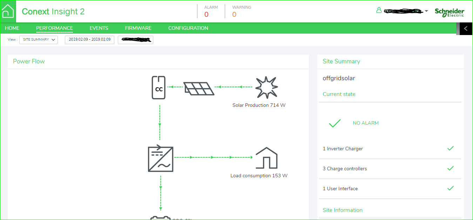Click the Charge controllers status checkmark
The height and width of the screenshot is (220, 473).
point(451,168)
